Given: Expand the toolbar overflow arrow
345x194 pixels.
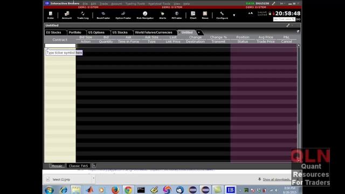Looking at the screenshot, I should click(234, 15).
